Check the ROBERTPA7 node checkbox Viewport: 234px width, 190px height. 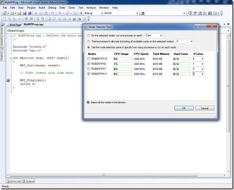89,69
